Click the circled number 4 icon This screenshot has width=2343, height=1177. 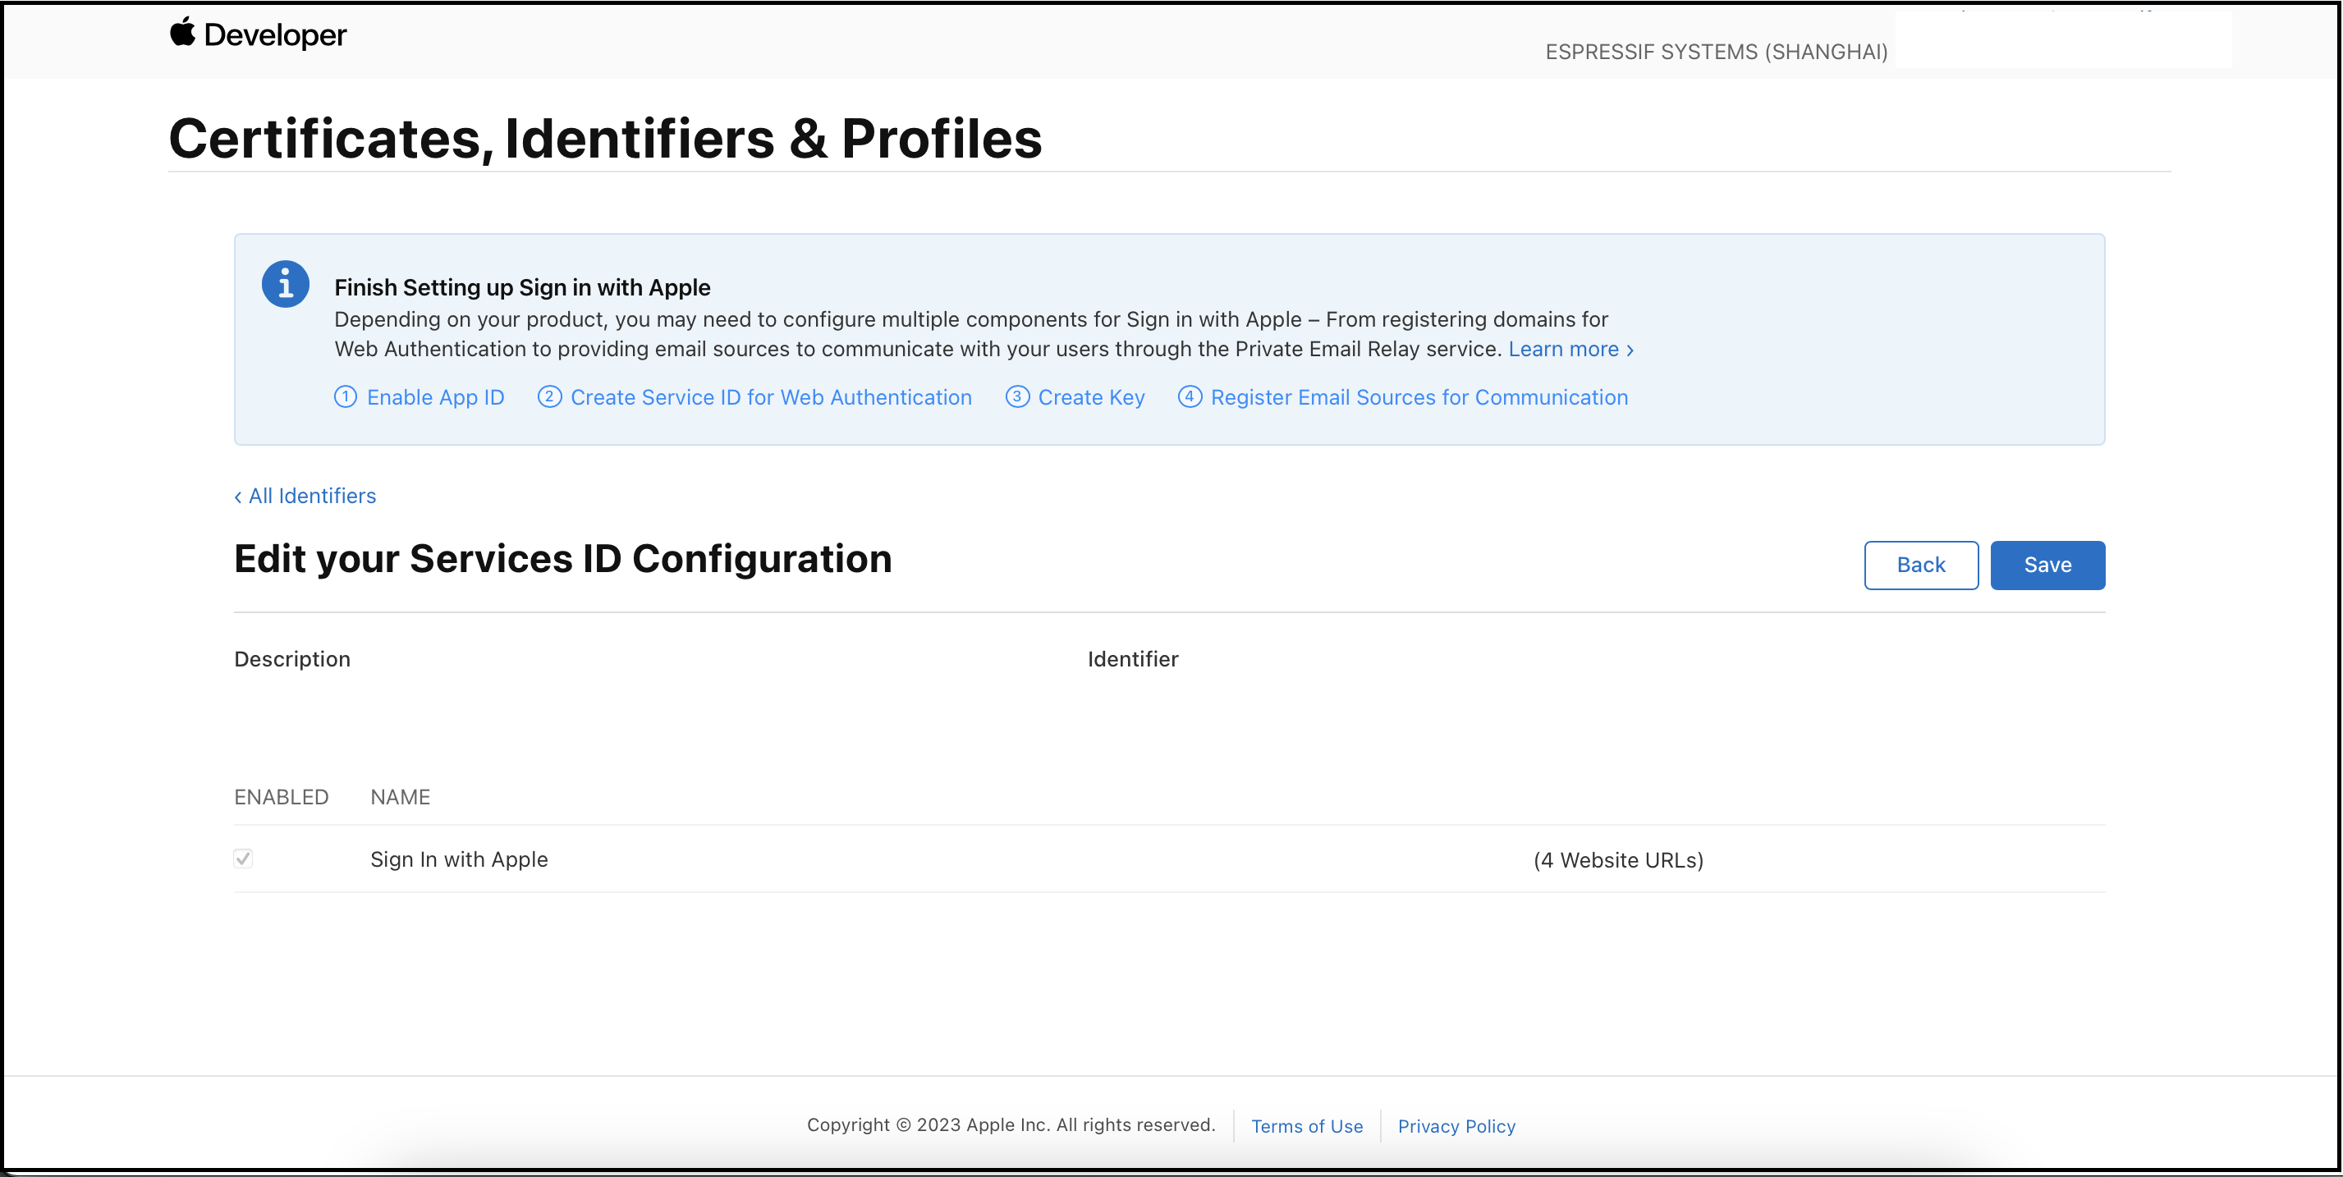coord(1190,396)
